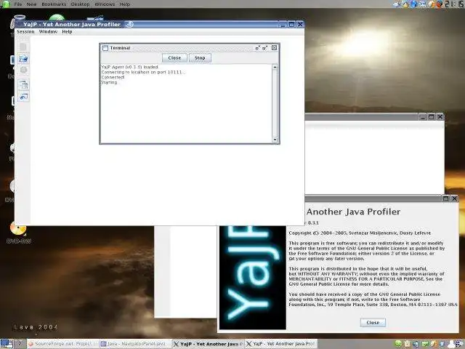The height and width of the screenshot is (349, 465).
Task: Click the YajP main window title bar text
Action: coord(72,24)
